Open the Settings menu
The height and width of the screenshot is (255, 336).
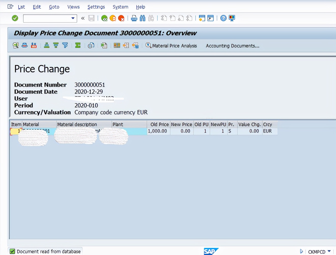coord(96,7)
